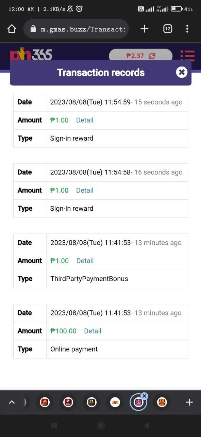Refresh the ₱2.37 balance
Viewport: 201px width, 437px height.
(x=152, y=56)
